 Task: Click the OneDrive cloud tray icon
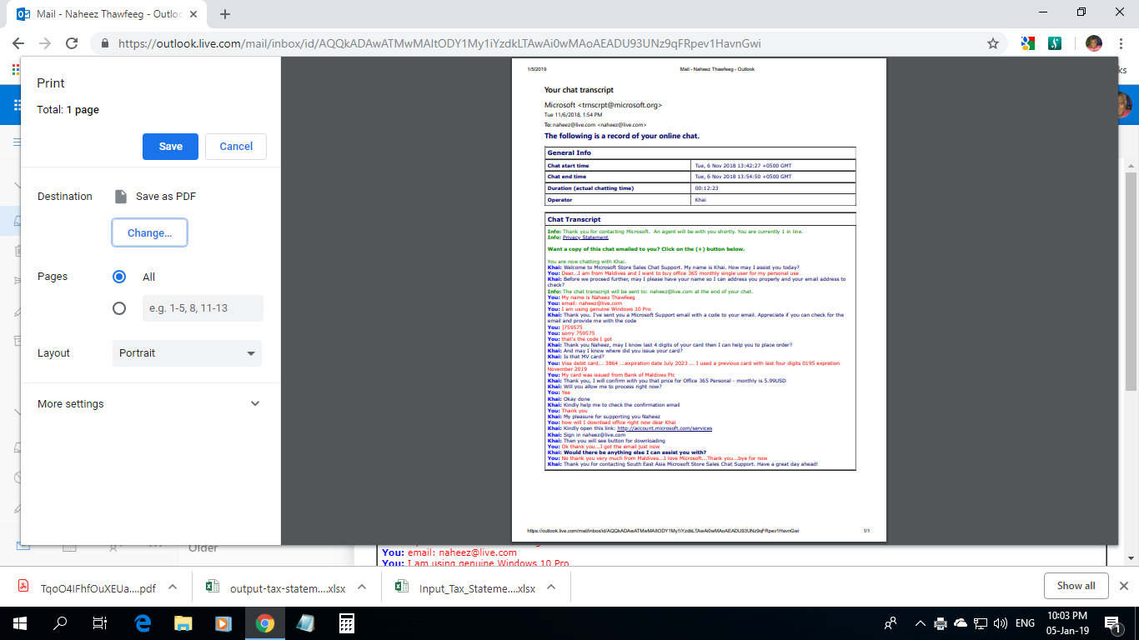pos(961,623)
